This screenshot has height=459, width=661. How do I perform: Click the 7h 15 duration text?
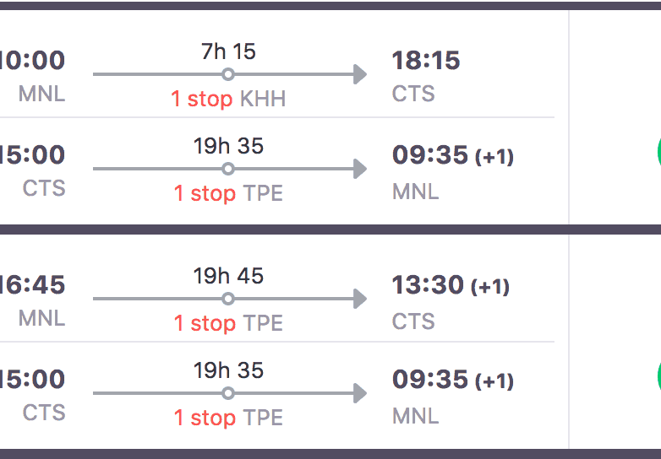pyautogui.click(x=228, y=51)
